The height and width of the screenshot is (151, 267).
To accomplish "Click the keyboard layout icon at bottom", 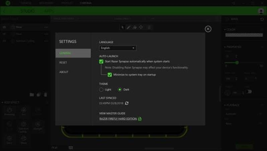I will (x=71, y=147).
